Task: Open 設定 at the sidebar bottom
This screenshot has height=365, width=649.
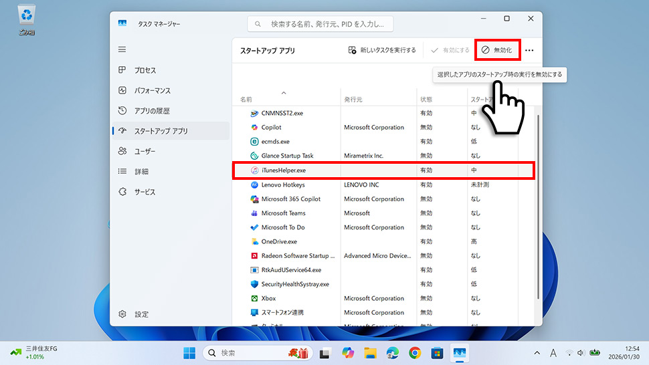Action: point(141,314)
